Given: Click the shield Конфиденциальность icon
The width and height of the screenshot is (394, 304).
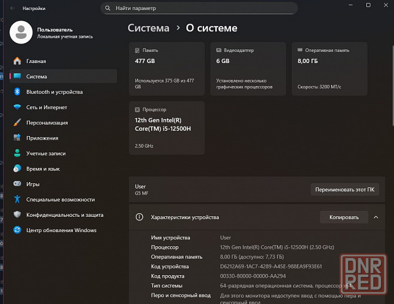Looking at the screenshot, I should (17, 214).
